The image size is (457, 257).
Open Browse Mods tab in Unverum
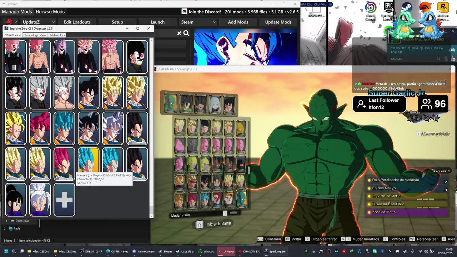click(x=50, y=12)
